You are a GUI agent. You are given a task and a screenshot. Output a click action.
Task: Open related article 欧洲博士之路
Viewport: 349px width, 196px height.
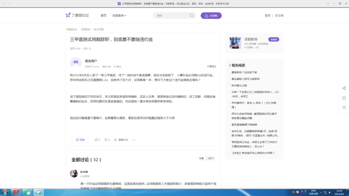tap(239, 85)
